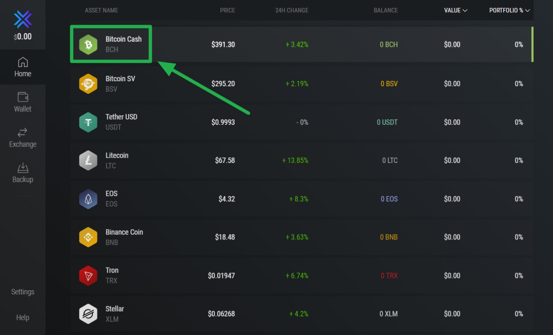Click the 0 XLM balance
This screenshot has width=553, height=335.
coord(389,314)
